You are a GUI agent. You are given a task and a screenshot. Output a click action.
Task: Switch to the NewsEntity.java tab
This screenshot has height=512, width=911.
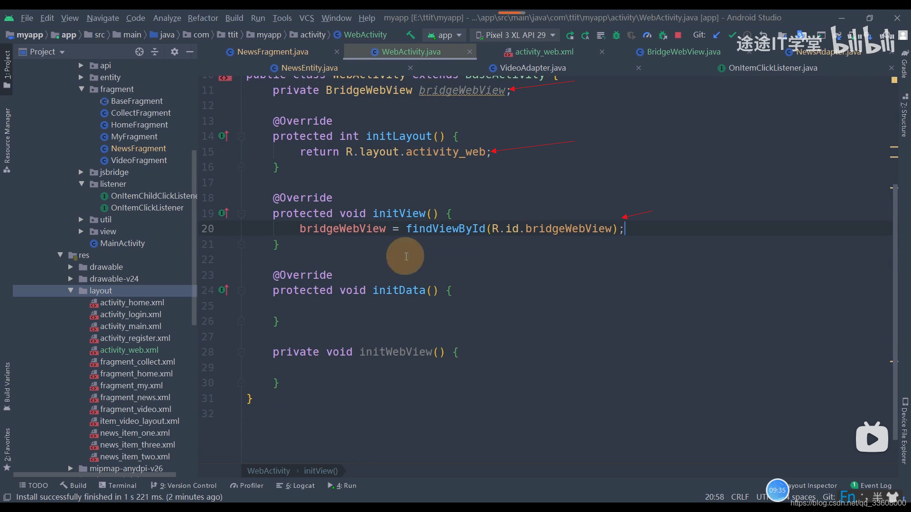309,68
